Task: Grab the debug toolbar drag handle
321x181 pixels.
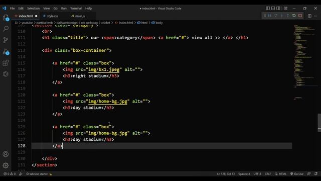Action: tap(265, 16)
